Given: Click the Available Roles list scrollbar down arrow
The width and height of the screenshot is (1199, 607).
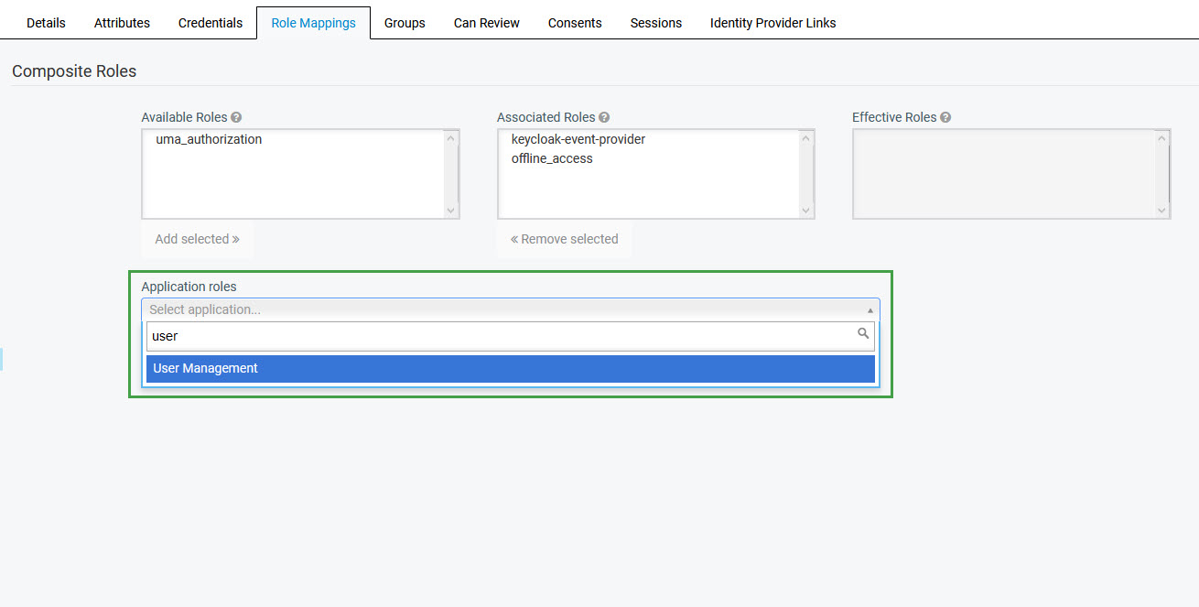Looking at the screenshot, I should pyautogui.click(x=450, y=211).
